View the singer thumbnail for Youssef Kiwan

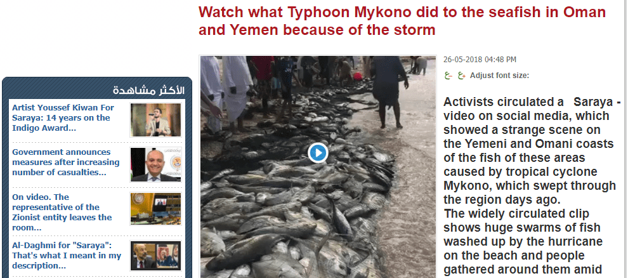coord(155,120)
